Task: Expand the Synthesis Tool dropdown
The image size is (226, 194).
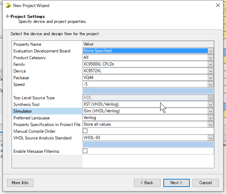Action: [210, 105]
